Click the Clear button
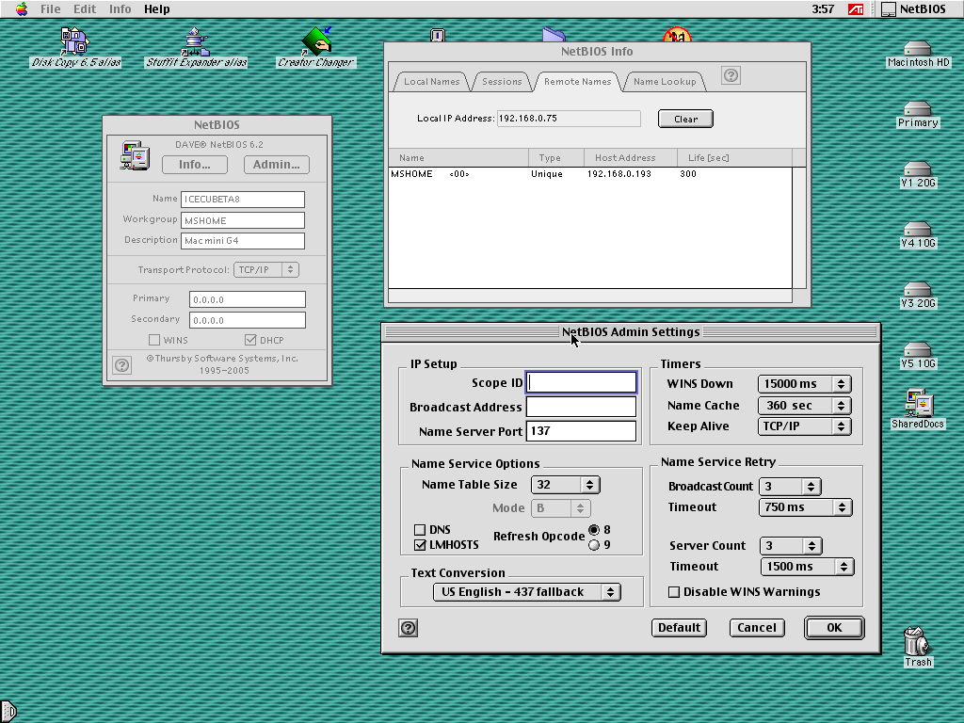 [x=685, y=119]
